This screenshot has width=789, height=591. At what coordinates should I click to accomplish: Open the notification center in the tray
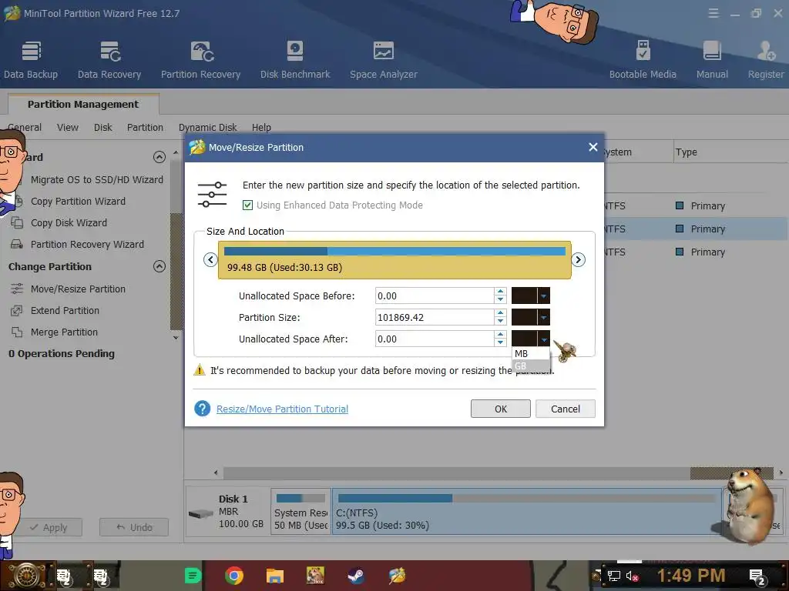pyautogui.click(x=757, y=576)
